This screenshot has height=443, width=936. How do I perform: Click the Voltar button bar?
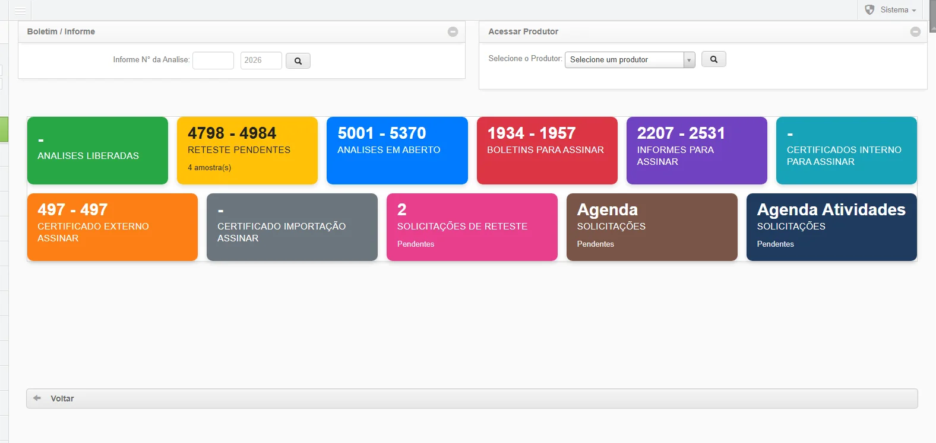point(472,399)
